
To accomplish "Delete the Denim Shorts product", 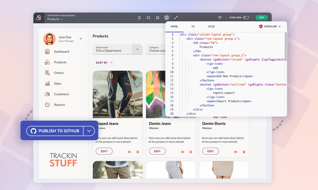I will pyautogui.click(x=244, y=152).
